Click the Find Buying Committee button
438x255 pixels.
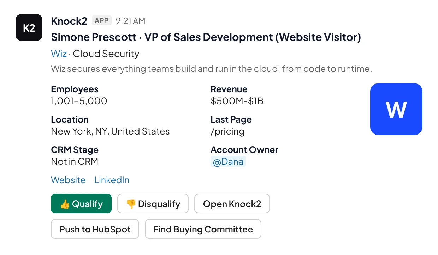(x=203, y=229)
